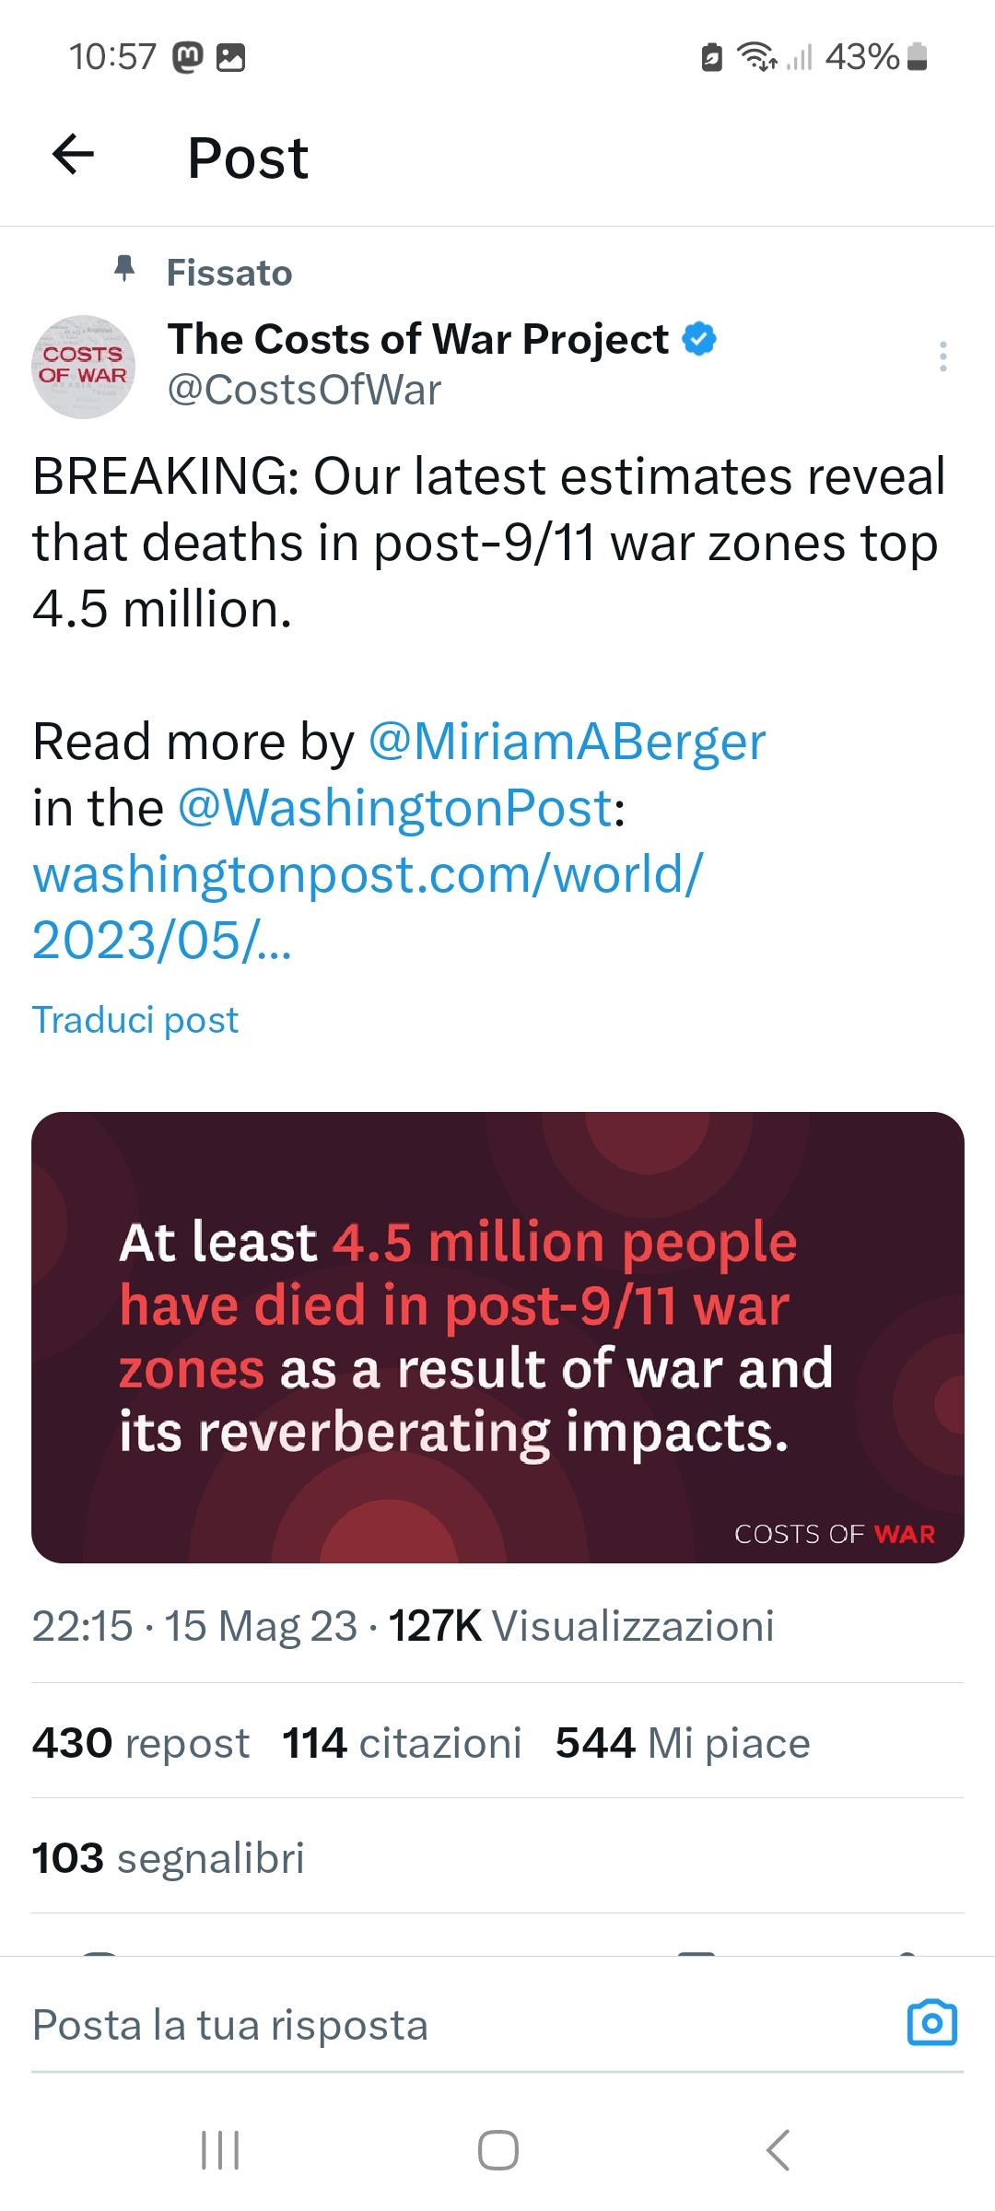Tap the Costs of War profile avatar
Screen dimensions: 995x2211
click(83, 367)
